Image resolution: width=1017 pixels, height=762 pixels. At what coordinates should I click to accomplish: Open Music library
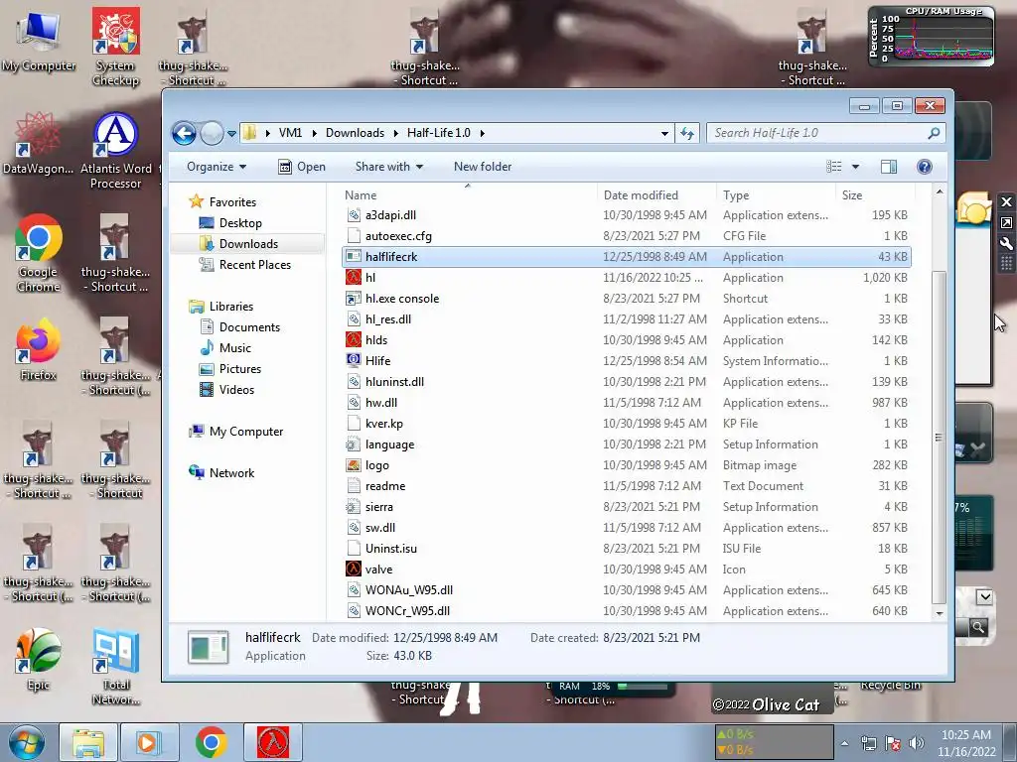click(234, 348)
